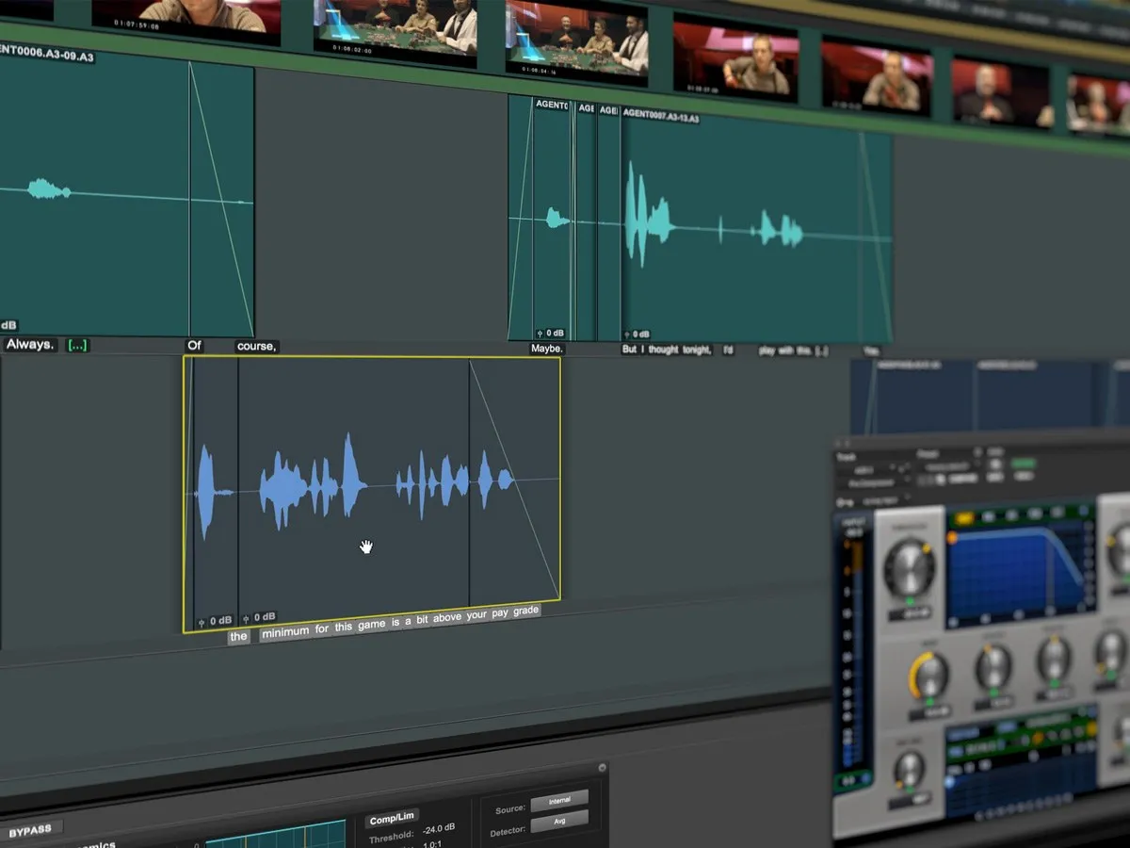This screenshot has width=1130, height=848.
Task: Click the transcript word "grade"
Action: tap(525, 611)
